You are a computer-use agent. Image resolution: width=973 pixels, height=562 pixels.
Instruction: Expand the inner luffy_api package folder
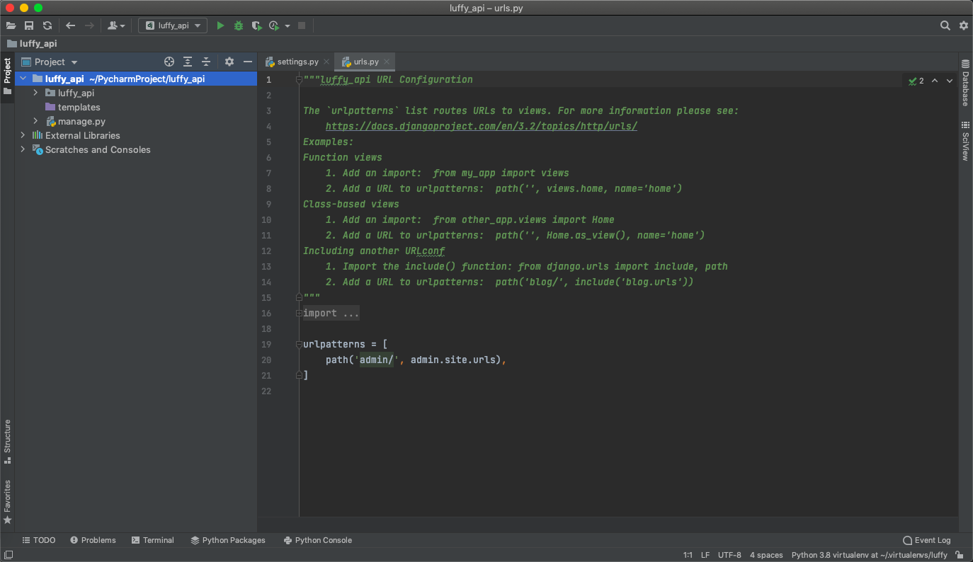(36, 93)
